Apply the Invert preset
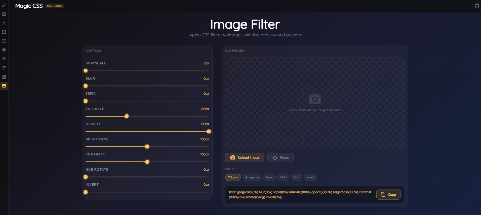 310,177
